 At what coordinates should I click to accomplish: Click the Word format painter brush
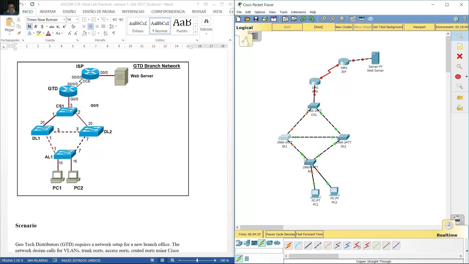coord(19,33)
